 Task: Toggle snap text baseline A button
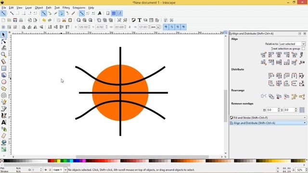pyautogui.click(x=100, y=13)
